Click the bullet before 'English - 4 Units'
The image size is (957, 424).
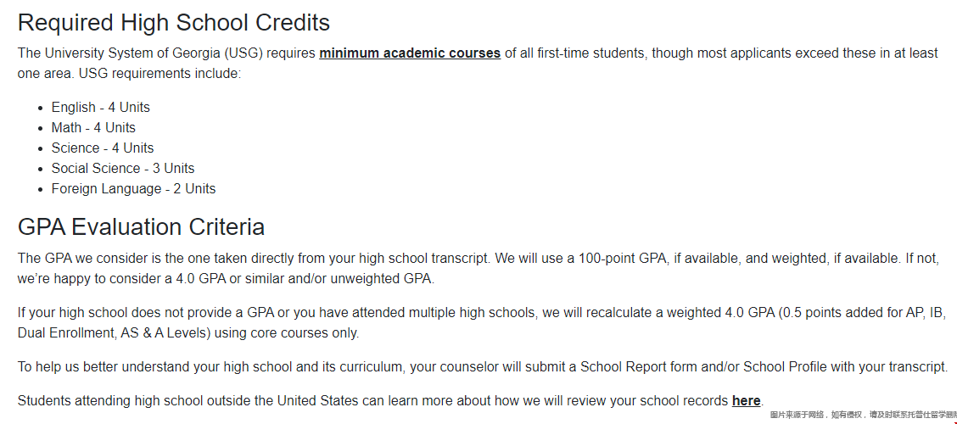(40, 108)
